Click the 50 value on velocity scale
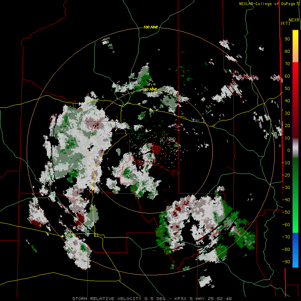Image resolution: width=301 pixels, height=301 pixels. click(x=287, y=88)
